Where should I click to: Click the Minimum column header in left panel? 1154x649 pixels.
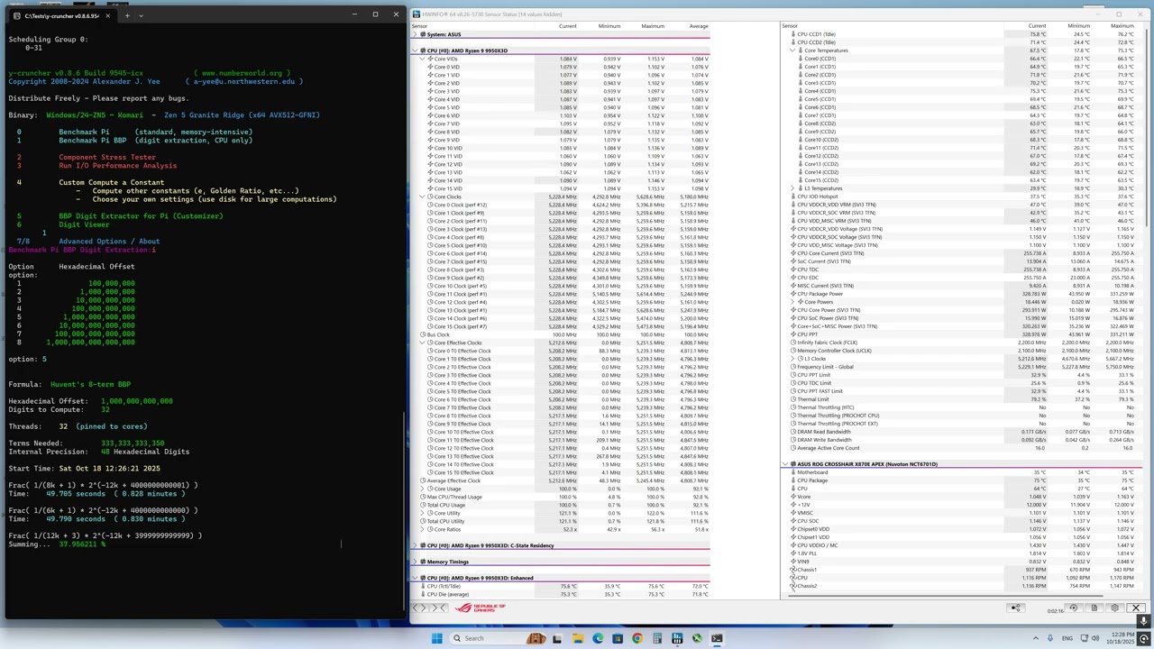pyautogui.click(x=609, y=26)
